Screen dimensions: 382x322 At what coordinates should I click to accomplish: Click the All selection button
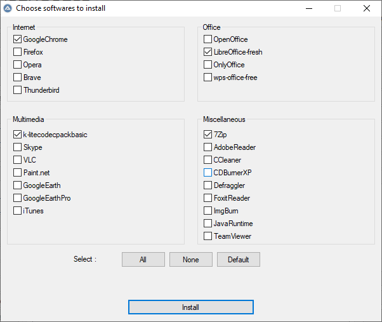coord(143,259)
